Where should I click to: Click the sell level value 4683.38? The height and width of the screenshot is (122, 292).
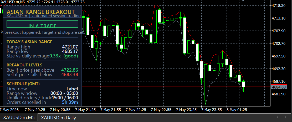click(x=70, y=75)
